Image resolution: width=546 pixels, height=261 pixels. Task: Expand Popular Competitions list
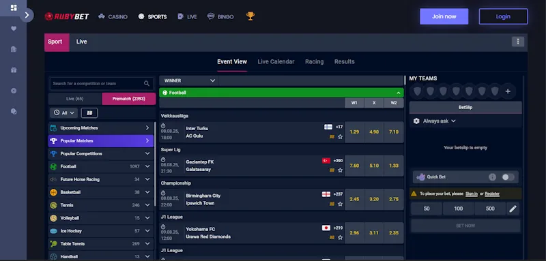100,153
